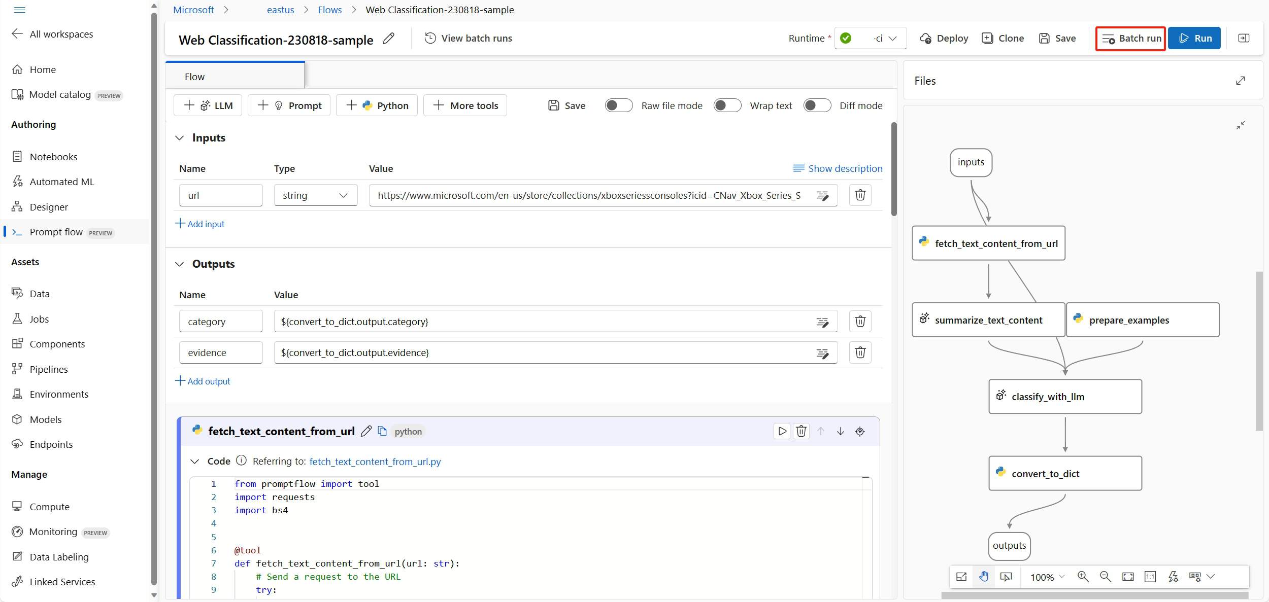Click the Deploy button
The height and width of the screenshot is (602, 1269).
click(944, 38)
